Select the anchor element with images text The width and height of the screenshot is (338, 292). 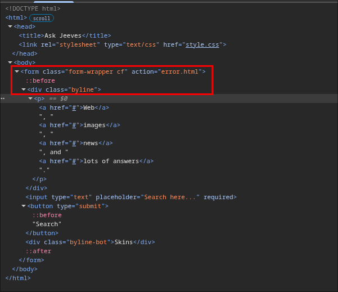pos(79,125)
